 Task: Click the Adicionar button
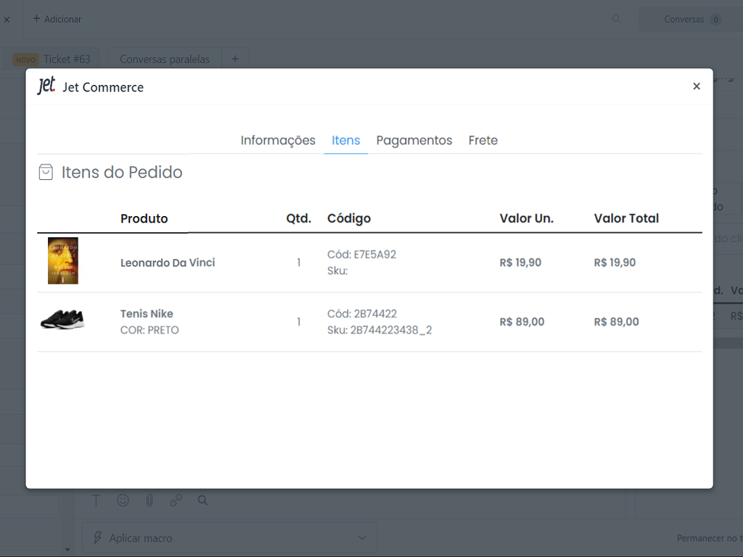pyautogui.click(x=57, y=19)
